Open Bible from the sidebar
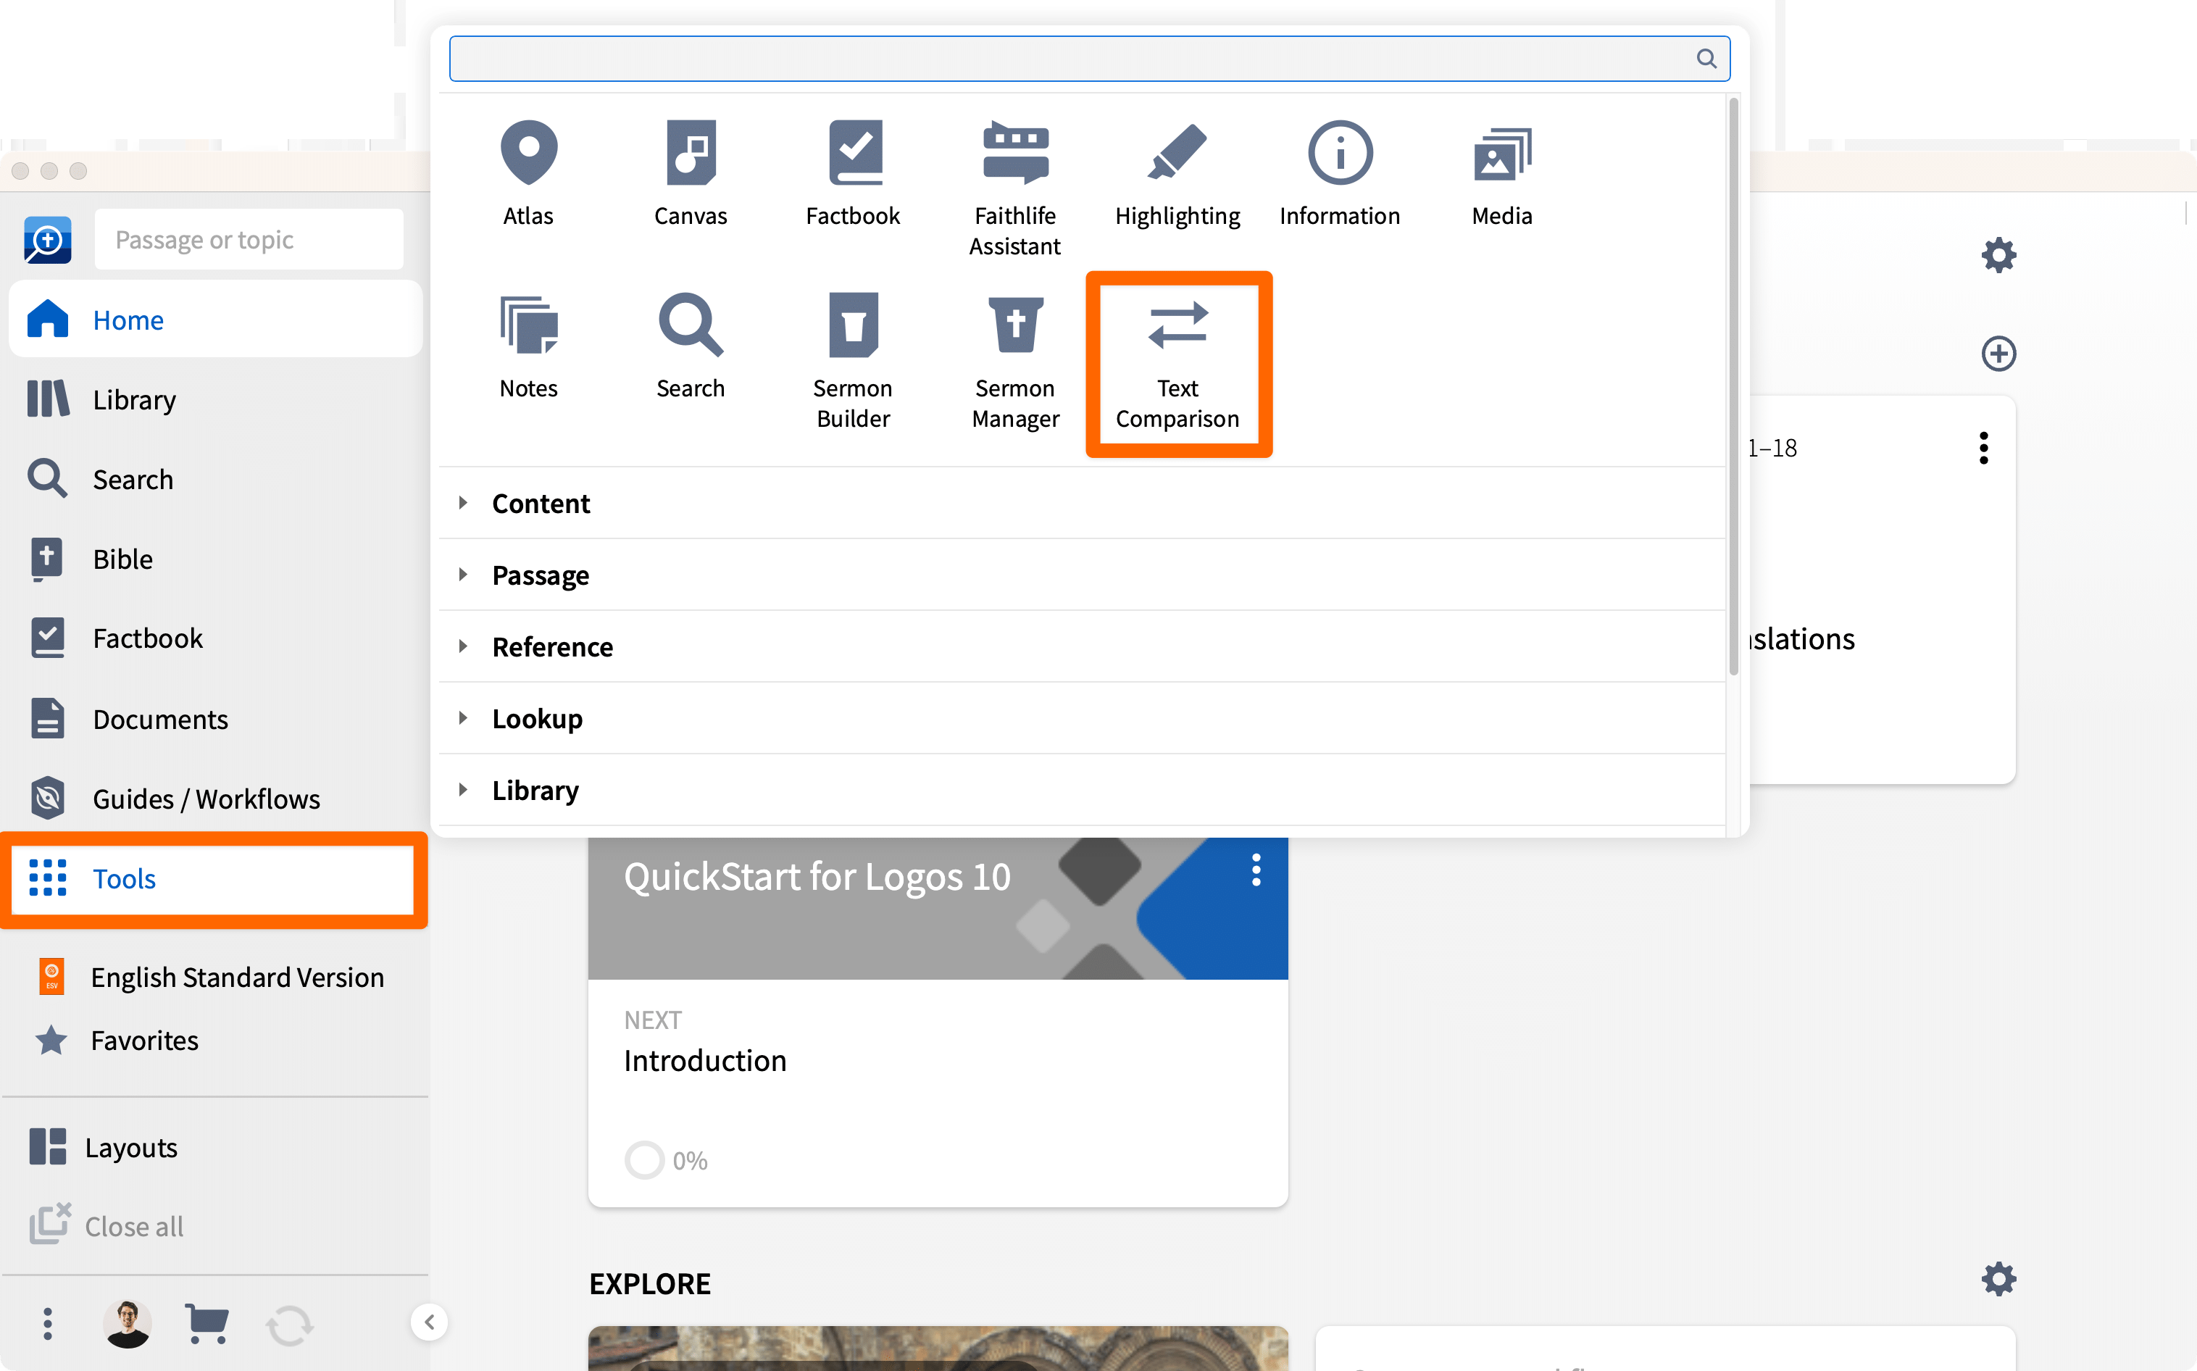The image size is (2197, 1371). (216, 559)
